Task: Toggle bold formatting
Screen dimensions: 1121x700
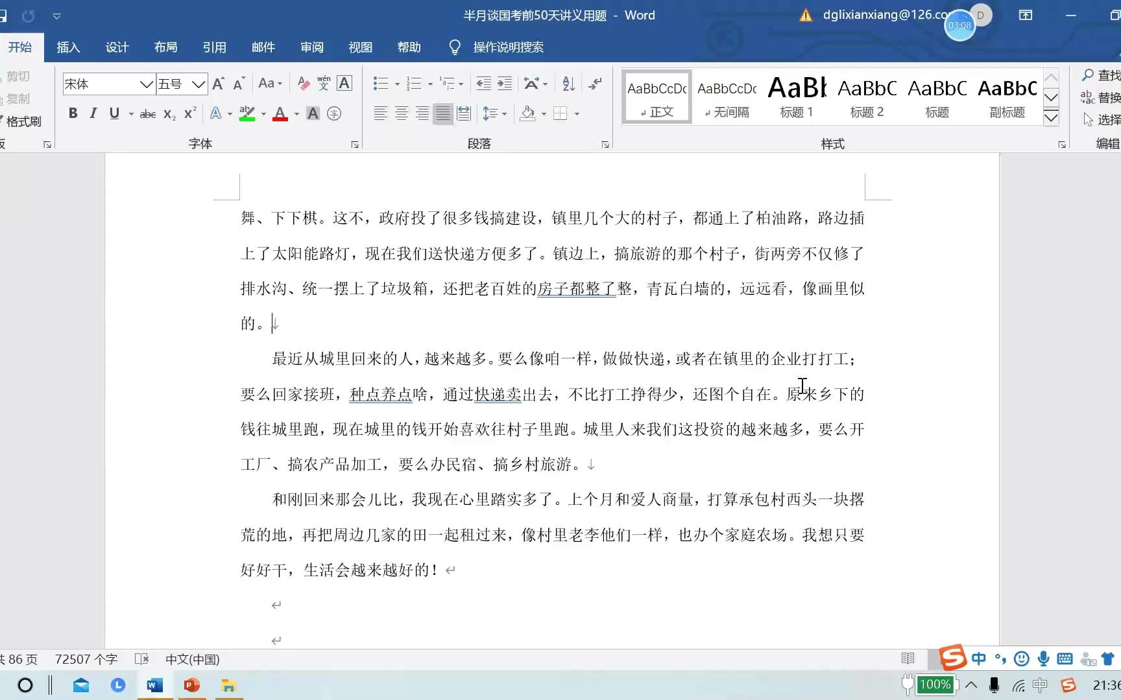Action: click(x=73, y=113)
